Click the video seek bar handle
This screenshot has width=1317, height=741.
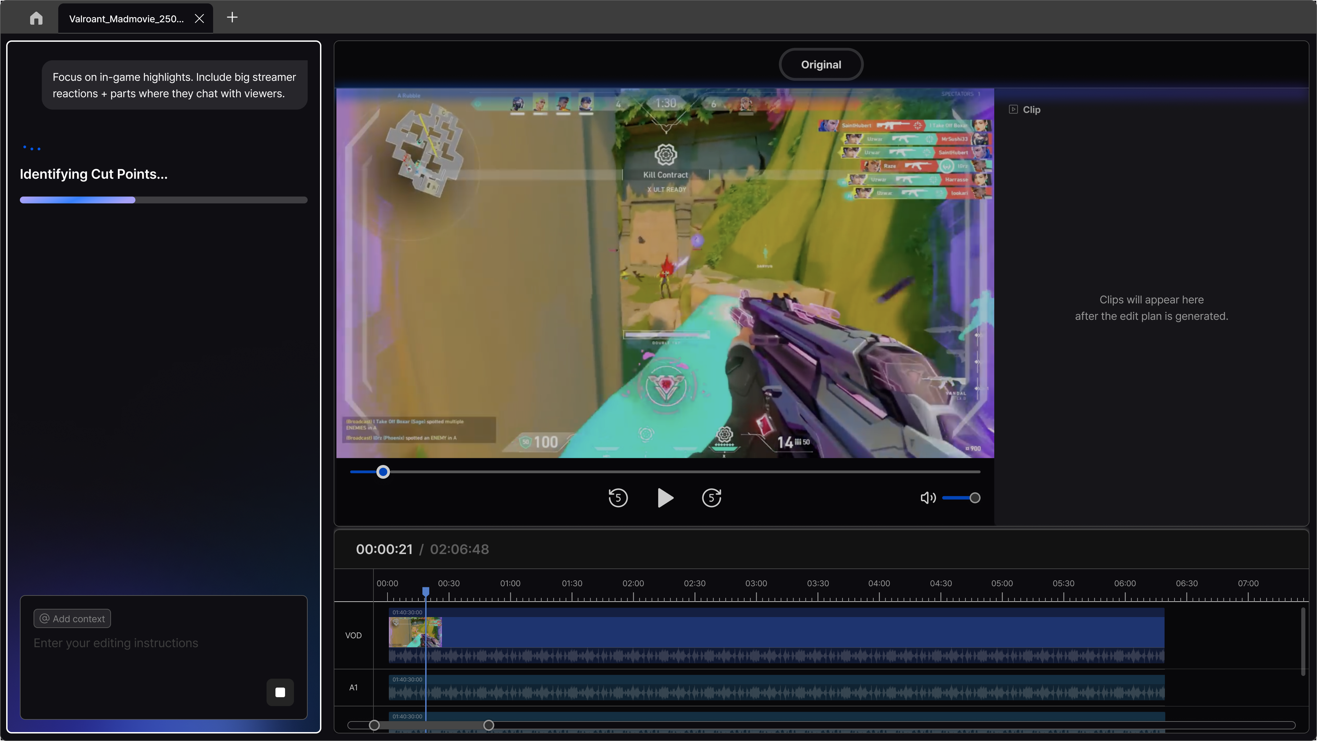tap(383, 472)
